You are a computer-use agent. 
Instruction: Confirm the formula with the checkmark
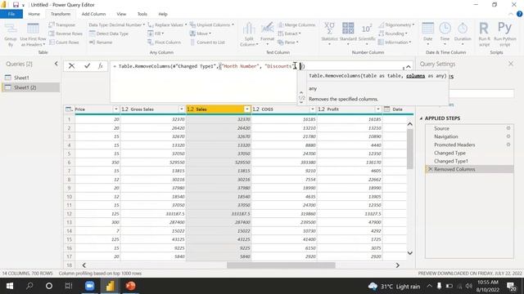click(x=88, y=66)
